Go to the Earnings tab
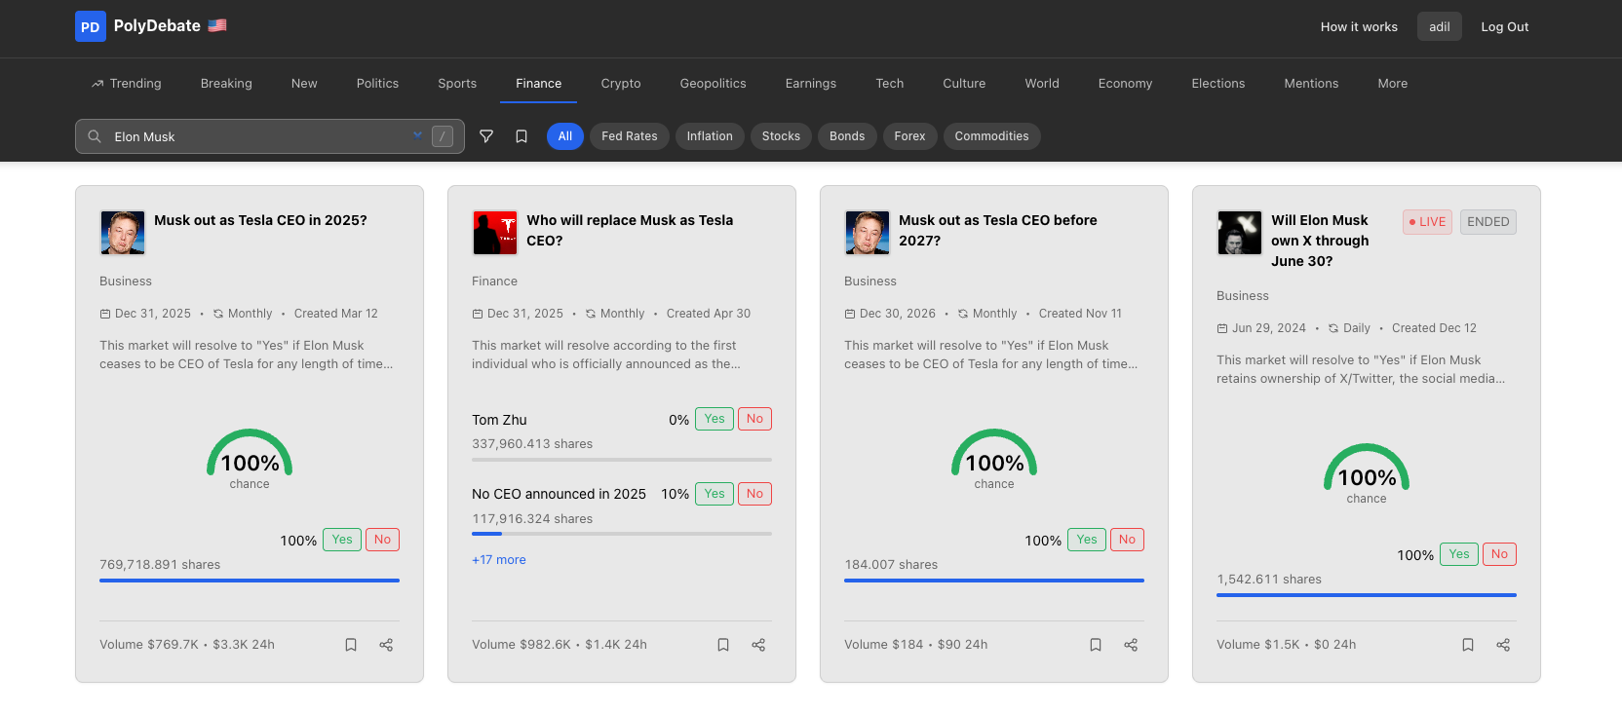1622x713 pixels. [811, 84]
